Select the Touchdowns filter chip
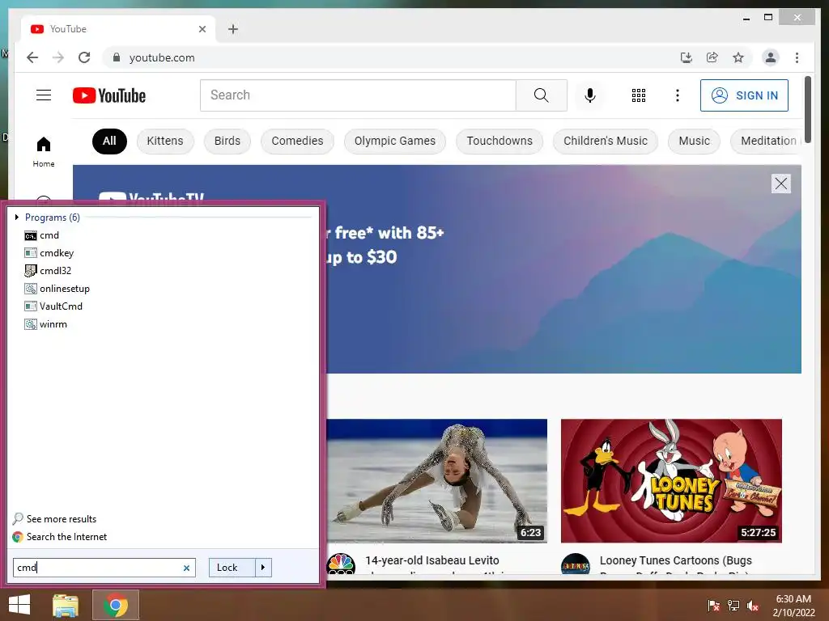This screenshot has width=829, height=621. pos(500,141)
